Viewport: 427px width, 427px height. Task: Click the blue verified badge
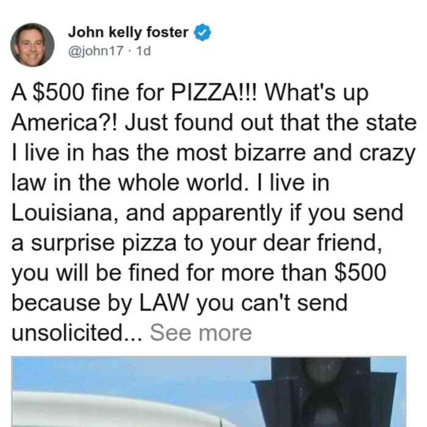[x=202, y=32]
